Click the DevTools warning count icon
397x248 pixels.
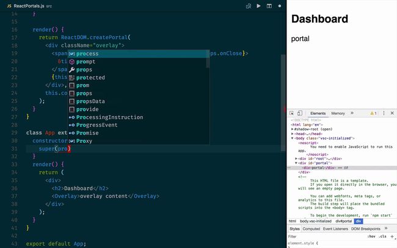tap(373, 113)
